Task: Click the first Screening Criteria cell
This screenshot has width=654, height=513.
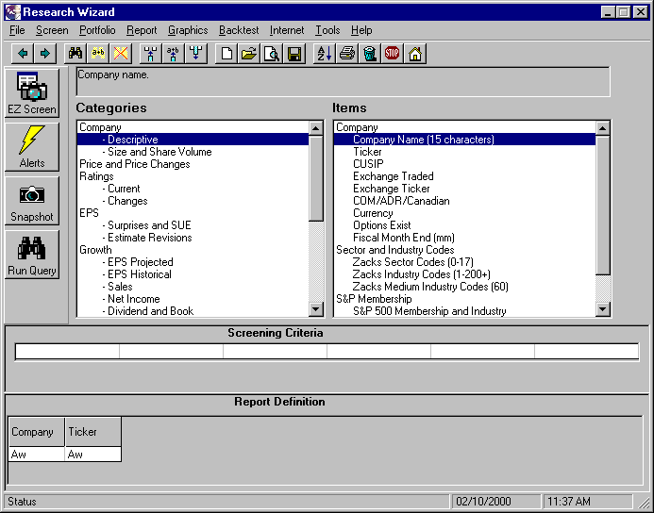Action: click(x=68, y=352)
